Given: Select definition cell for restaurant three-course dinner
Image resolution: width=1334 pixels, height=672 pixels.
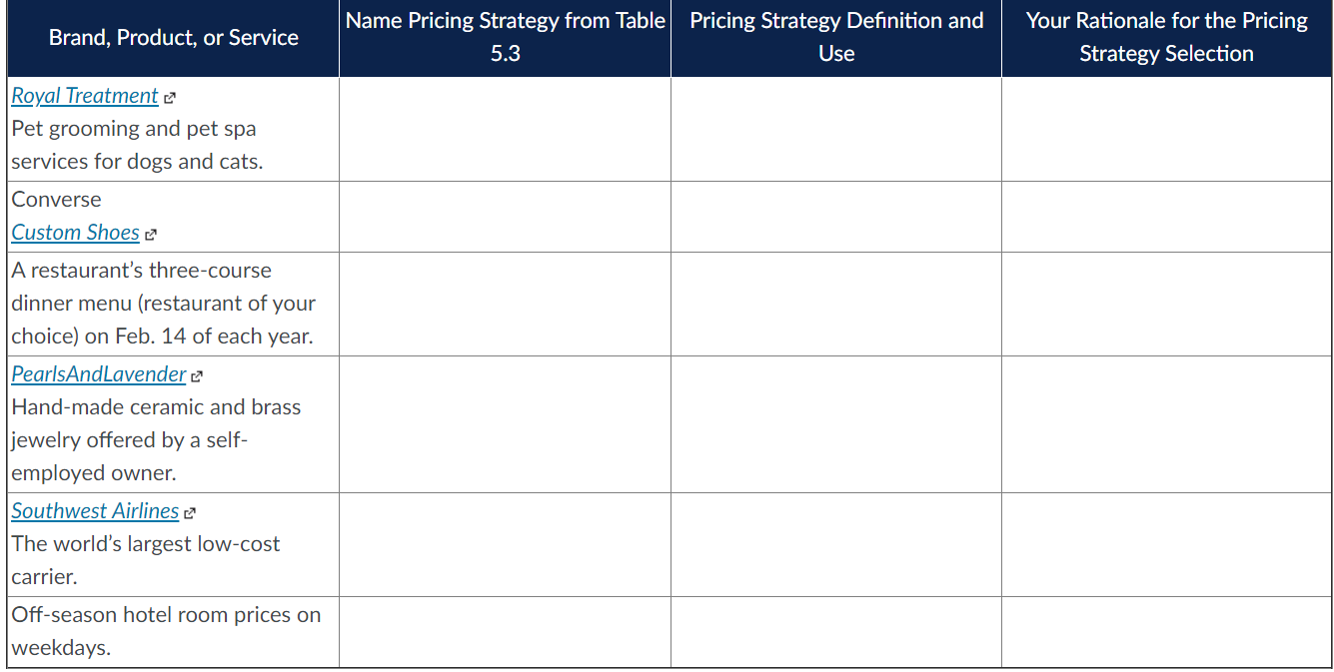Looking at the screenshot, I should pos(836,304).
